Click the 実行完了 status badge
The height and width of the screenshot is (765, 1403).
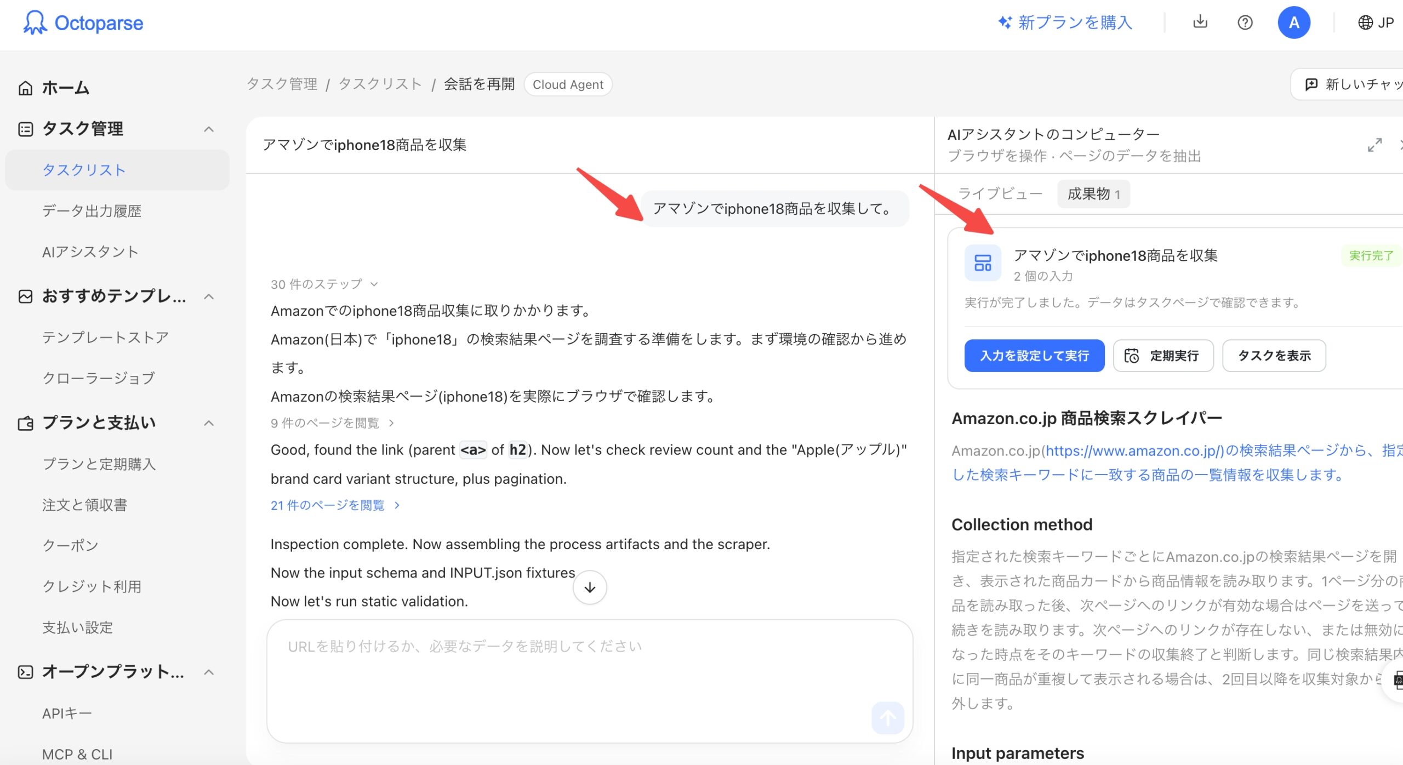1371,256
